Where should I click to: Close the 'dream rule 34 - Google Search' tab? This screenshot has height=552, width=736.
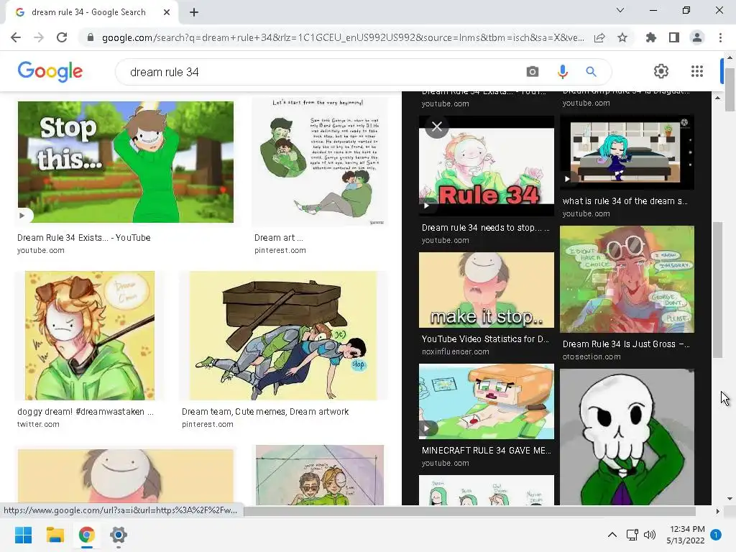167,12
